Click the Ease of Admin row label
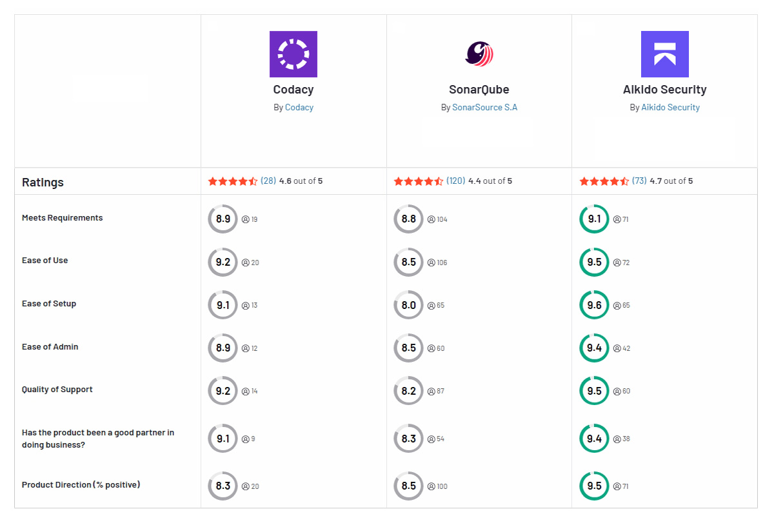This screenshot has width=774, height=516. coord(50,347)
